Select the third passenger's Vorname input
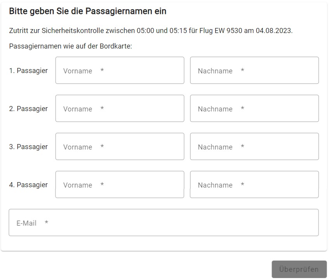The height and width of the screenshot is (280, 329). [x=119, y=147]
